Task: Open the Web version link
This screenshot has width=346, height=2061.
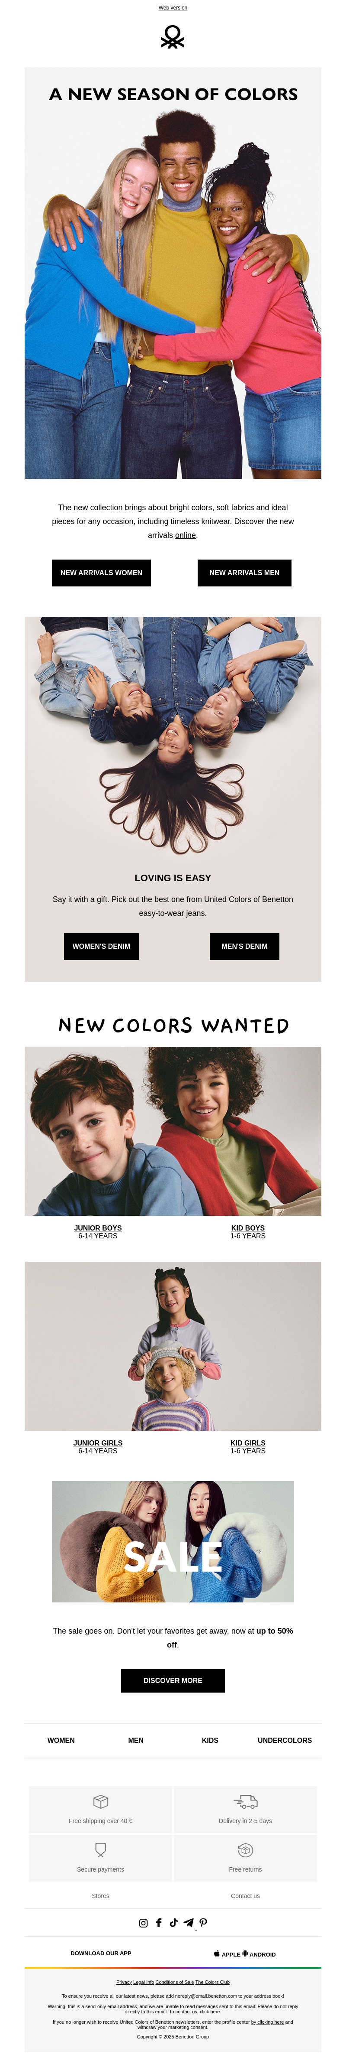Action: (173, 8)
